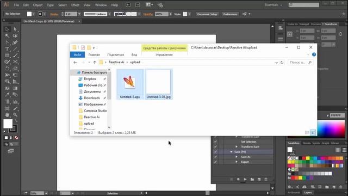Select the Zoom tool
348x196 pixels.
[x=15, y=115]
